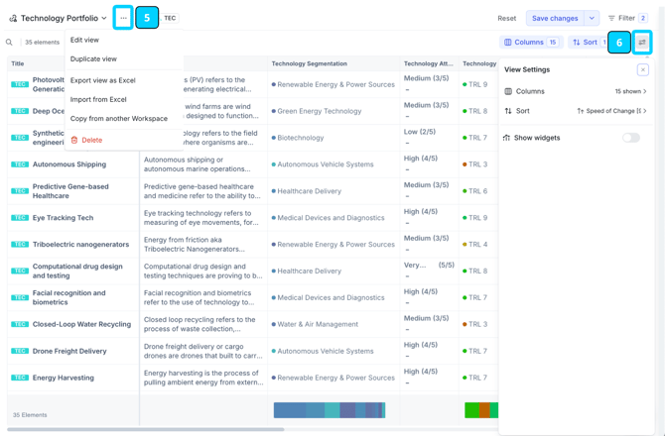This screenshot has height=436, width=665.
Task: Click TRL 4 in Triboelectric nanogenerators row
Action: click(x=475, y=244)
